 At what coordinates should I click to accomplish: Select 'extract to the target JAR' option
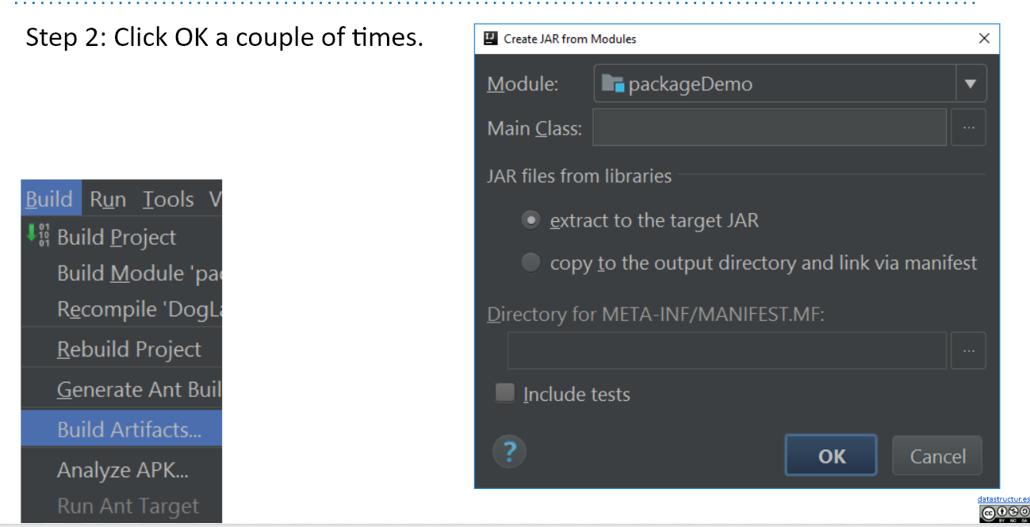pyautogui.click(x=530, y=220)
